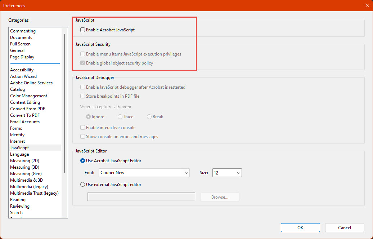Screen dimensions: 373x239
Task: Open the Page Display preferences category
Action: pyautogui.click(x=22, y=57)
